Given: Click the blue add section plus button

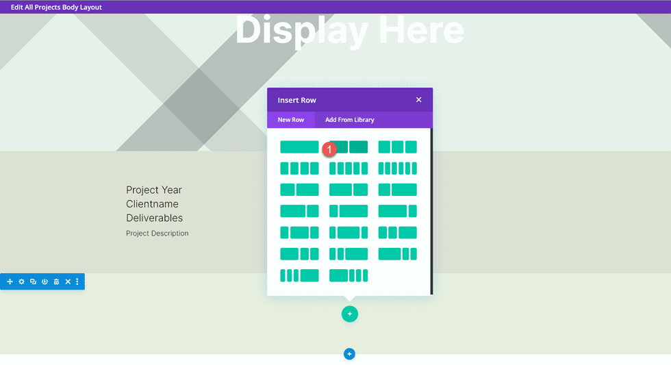Looking at the screenshot, I should click(349, 354).
